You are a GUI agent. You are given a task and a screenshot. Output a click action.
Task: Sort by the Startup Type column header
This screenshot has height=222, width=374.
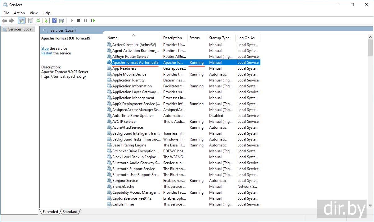tap(219, 38)
